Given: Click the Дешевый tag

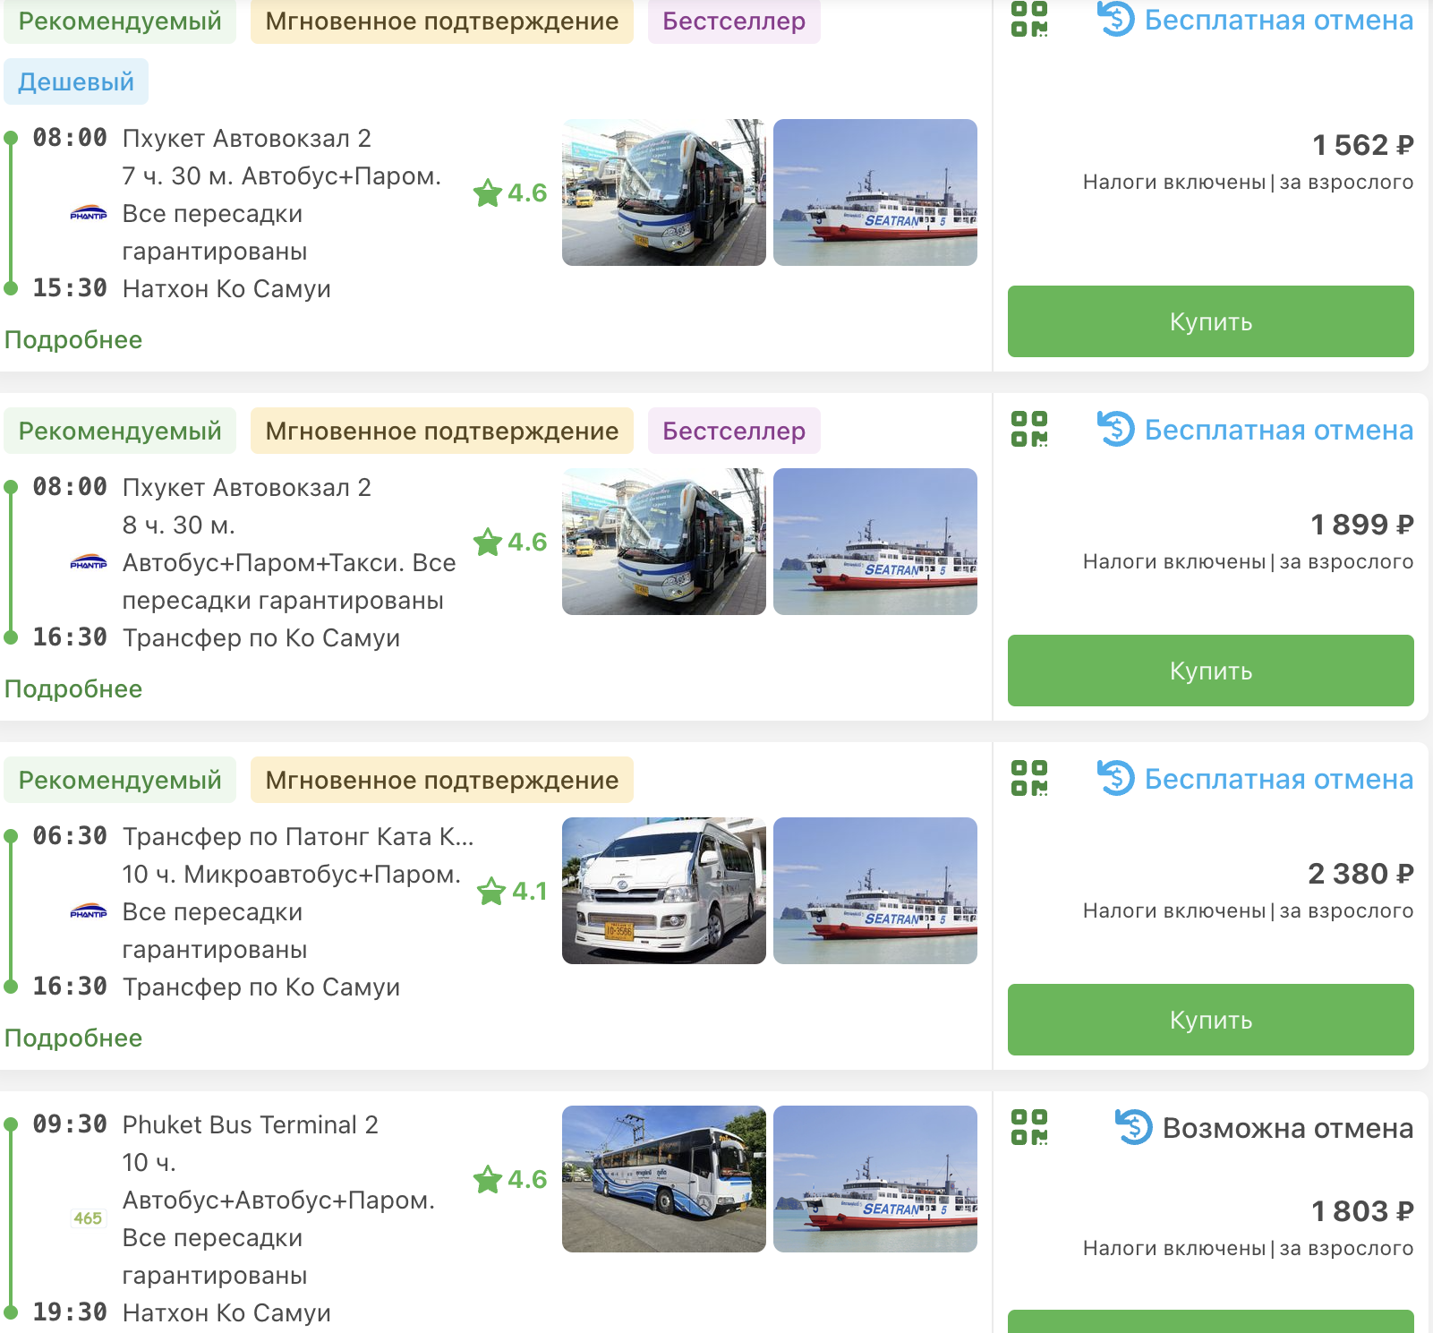Looking at the screenshot, I should coord(76,82).
